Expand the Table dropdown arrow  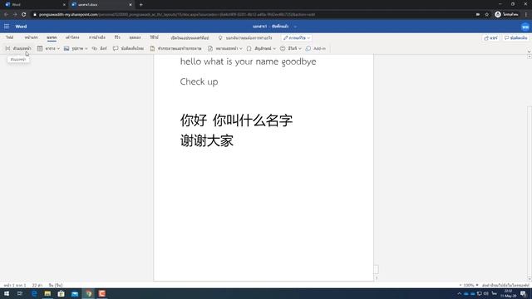point(58,49)
